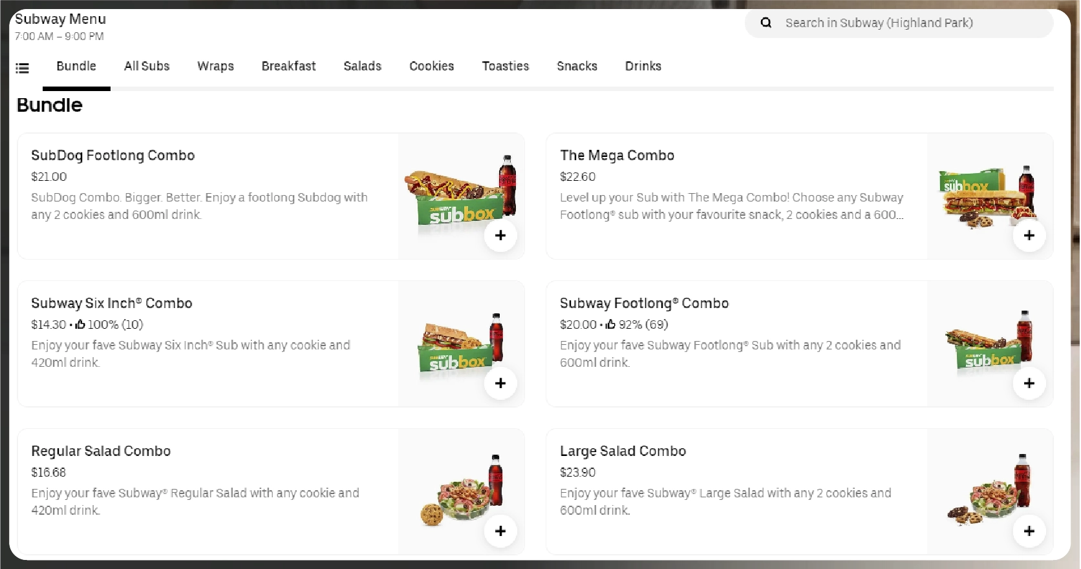Screen dimensions: 1081x569
Task: Switch to the Cookies tab
Action: (431, 67)
